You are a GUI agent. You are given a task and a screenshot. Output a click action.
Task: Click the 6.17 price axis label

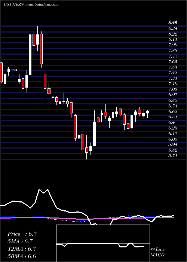click(173, 134)
